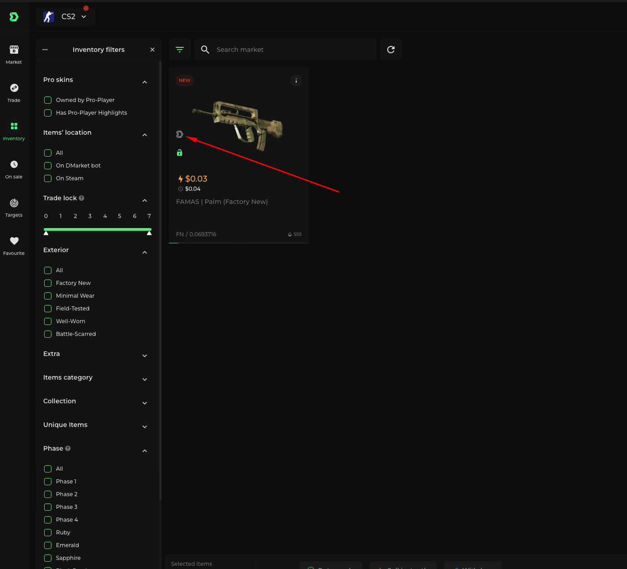627x569 pixels.
Task: Refresh the inventory list
Action: pos(391,50)
